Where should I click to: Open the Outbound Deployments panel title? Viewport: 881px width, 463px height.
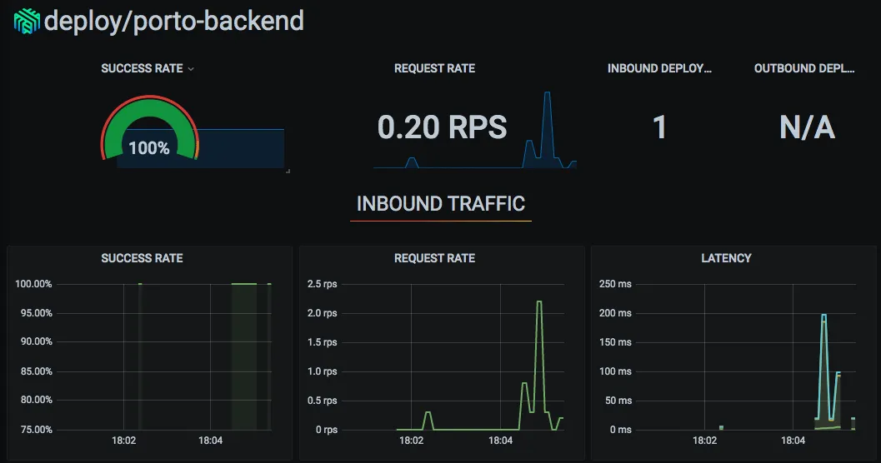[x=804, y=68]
